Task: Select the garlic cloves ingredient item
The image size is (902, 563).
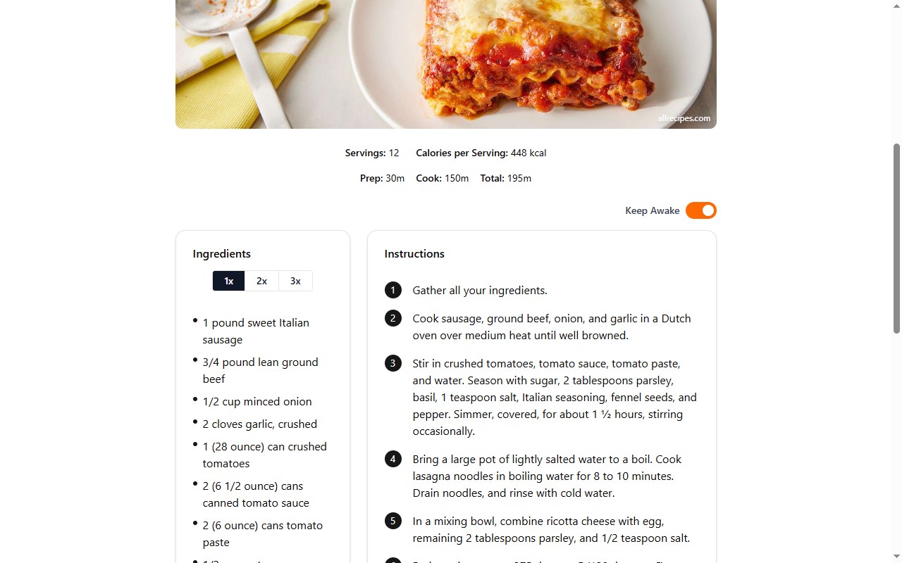Action: point(259,424)
